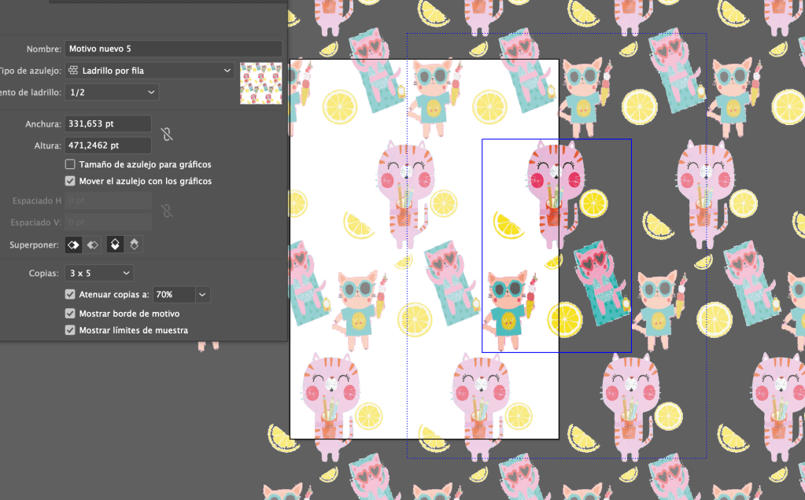
Task: Click the 70% dim copies value field
Action: coord(173,295)
